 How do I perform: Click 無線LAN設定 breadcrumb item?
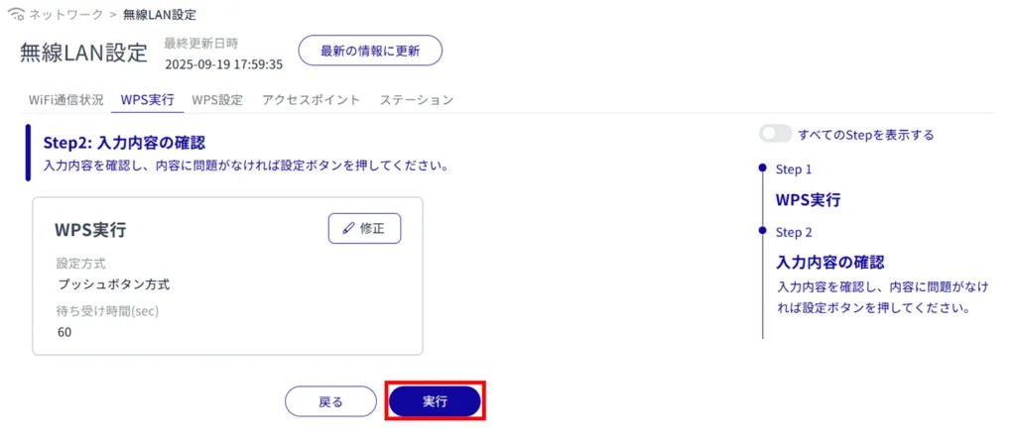(160, 16)
